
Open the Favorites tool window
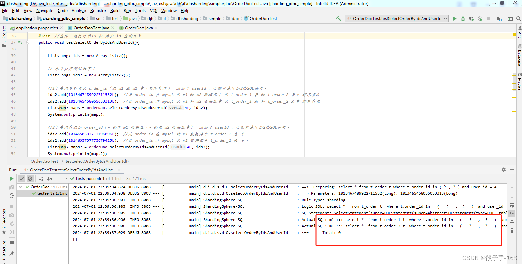(x=4, y=222)
